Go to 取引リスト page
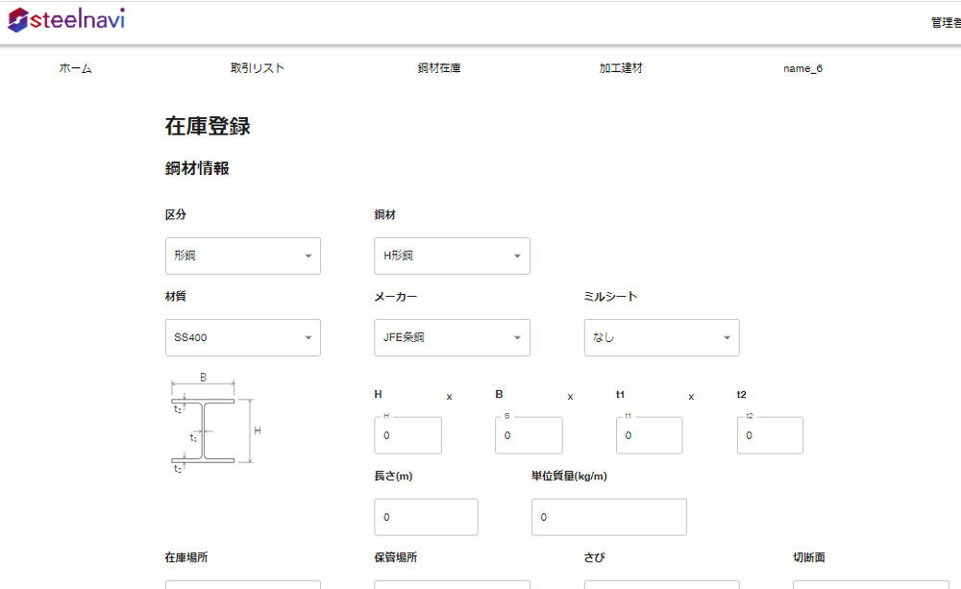The width and height of the screenshot is (961, 589). click(258, 68)
